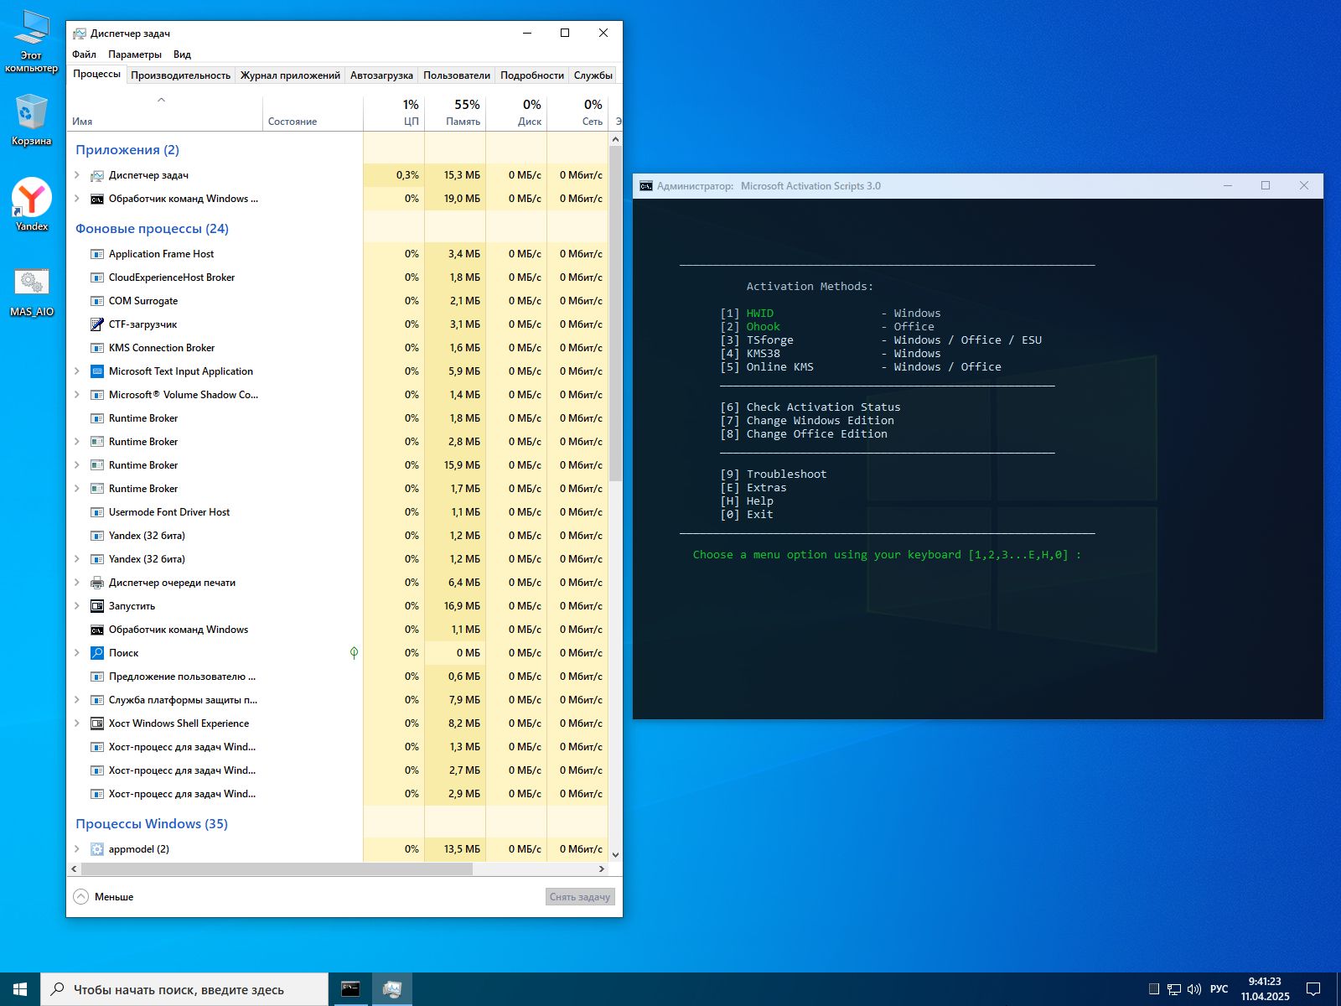Sort by the Память column header
This screenshot has height=1006, width=1341.
click(455, 112)
